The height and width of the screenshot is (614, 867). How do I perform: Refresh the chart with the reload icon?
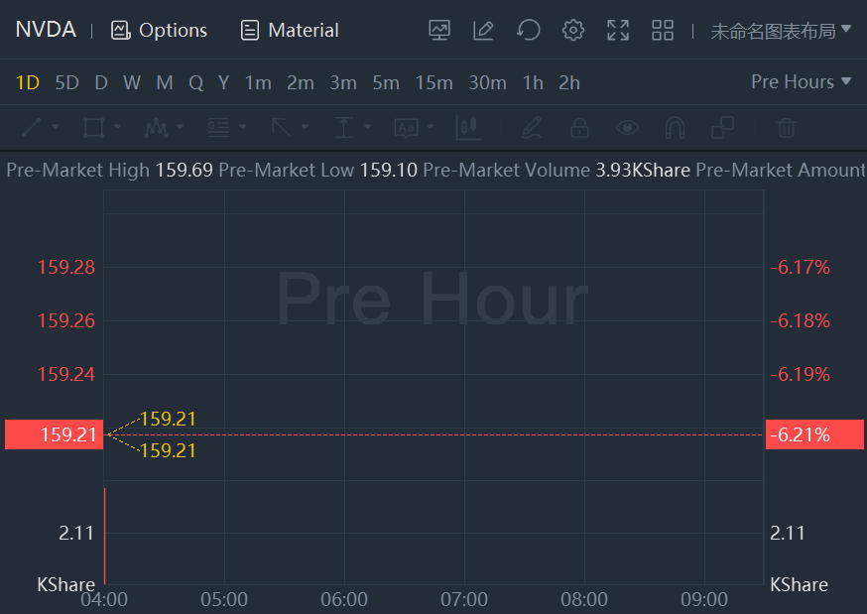click(529, 31)
